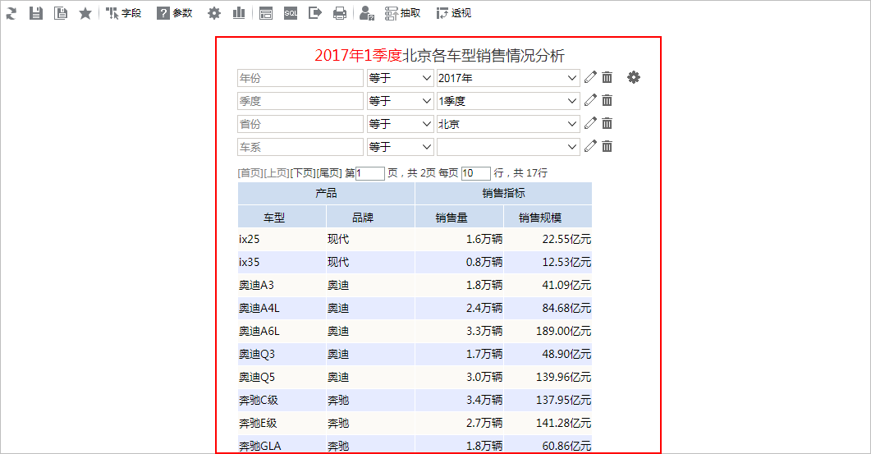Go to 下页 next page
The width and height of the screenshot is (871, 454).
coord(303,173)
